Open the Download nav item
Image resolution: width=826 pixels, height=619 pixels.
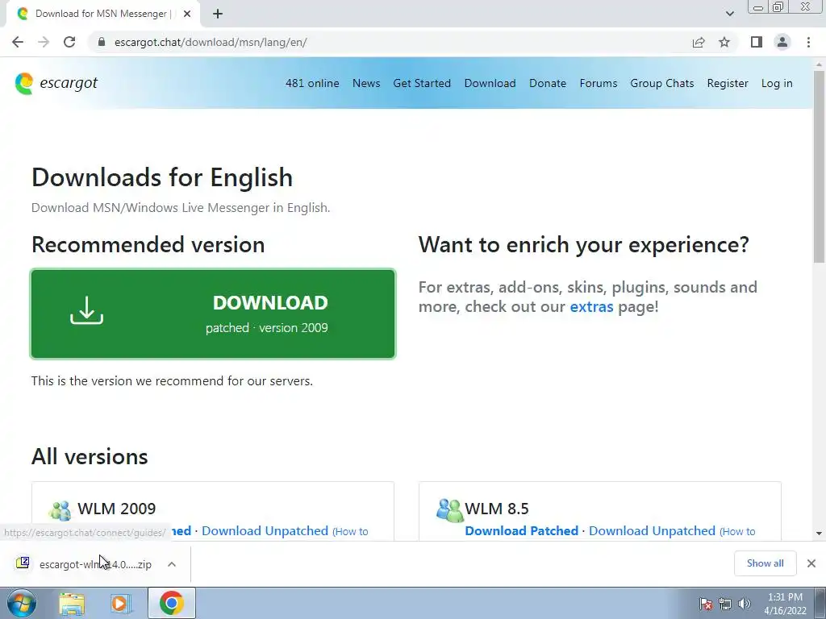490,83
